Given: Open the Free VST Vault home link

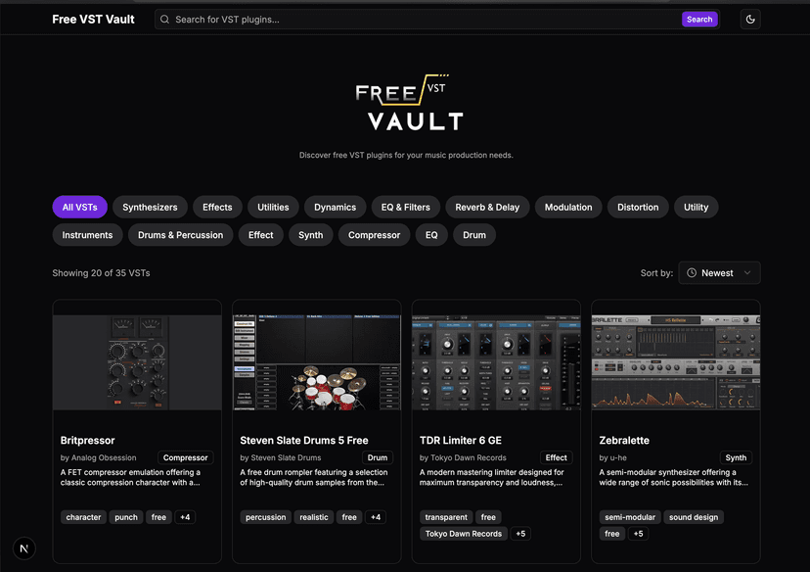Looking at the screenshot, I should [93, 20].
